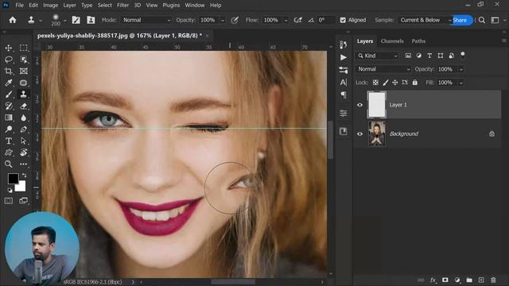Image resolution: width=509 pixels, height=286 pixels.
Task: Toggle Quick Mask mode icon
Action: click(9, 201)
